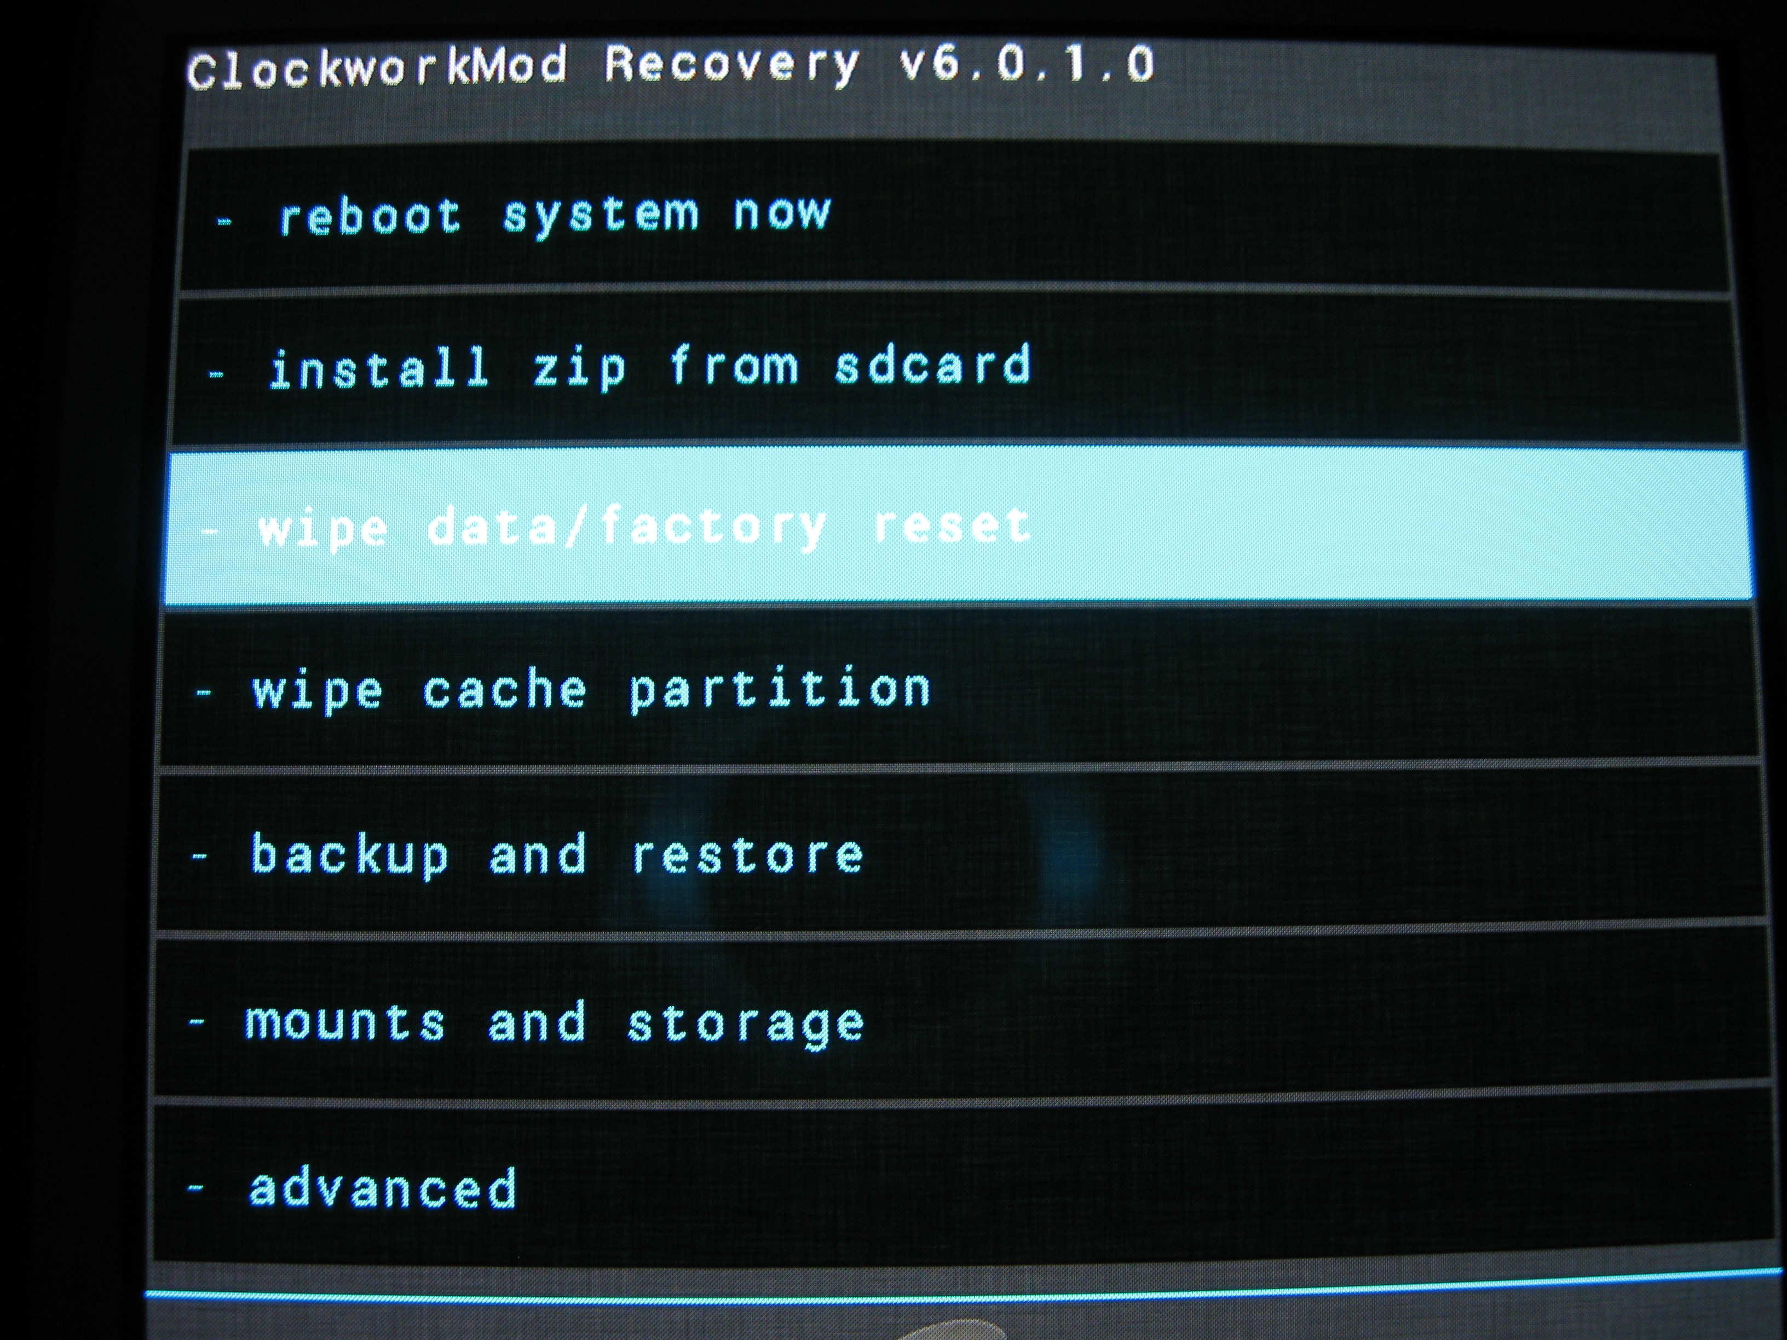This screenshot has height=1340, width=1787.
Task: Click the word 'sdcard' in install option
Action: click(x=933, y=365)
